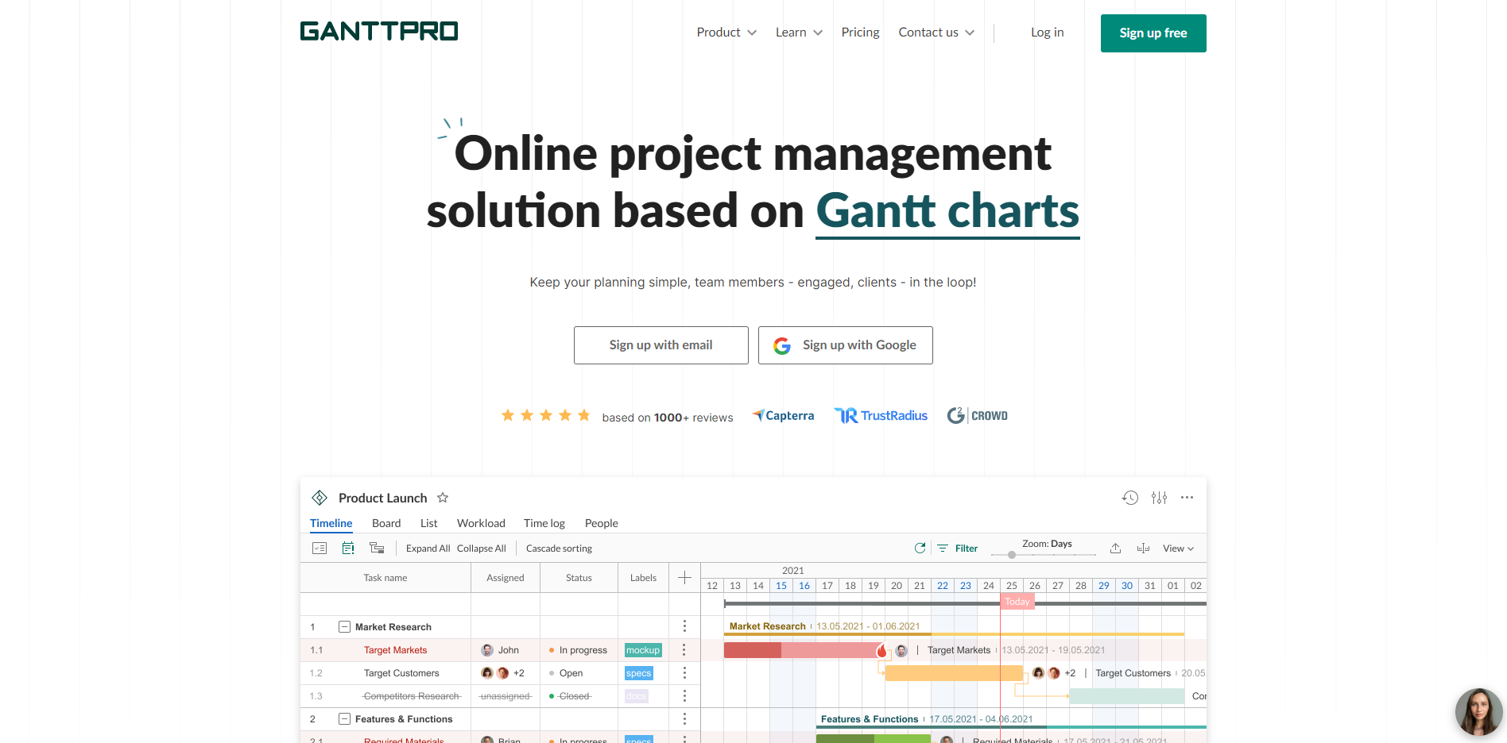Viewport: 1507px width, 743px height.
Task: Open the export/share icon near View
Action: [x=1115, y=548]
